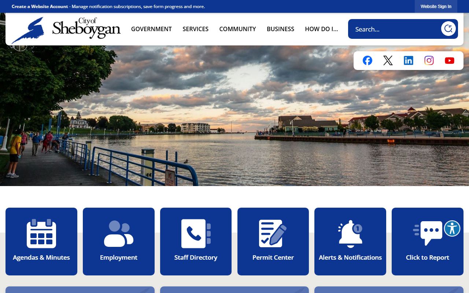
Task: Open the How Do I... menu
Action: coord(321,29)
